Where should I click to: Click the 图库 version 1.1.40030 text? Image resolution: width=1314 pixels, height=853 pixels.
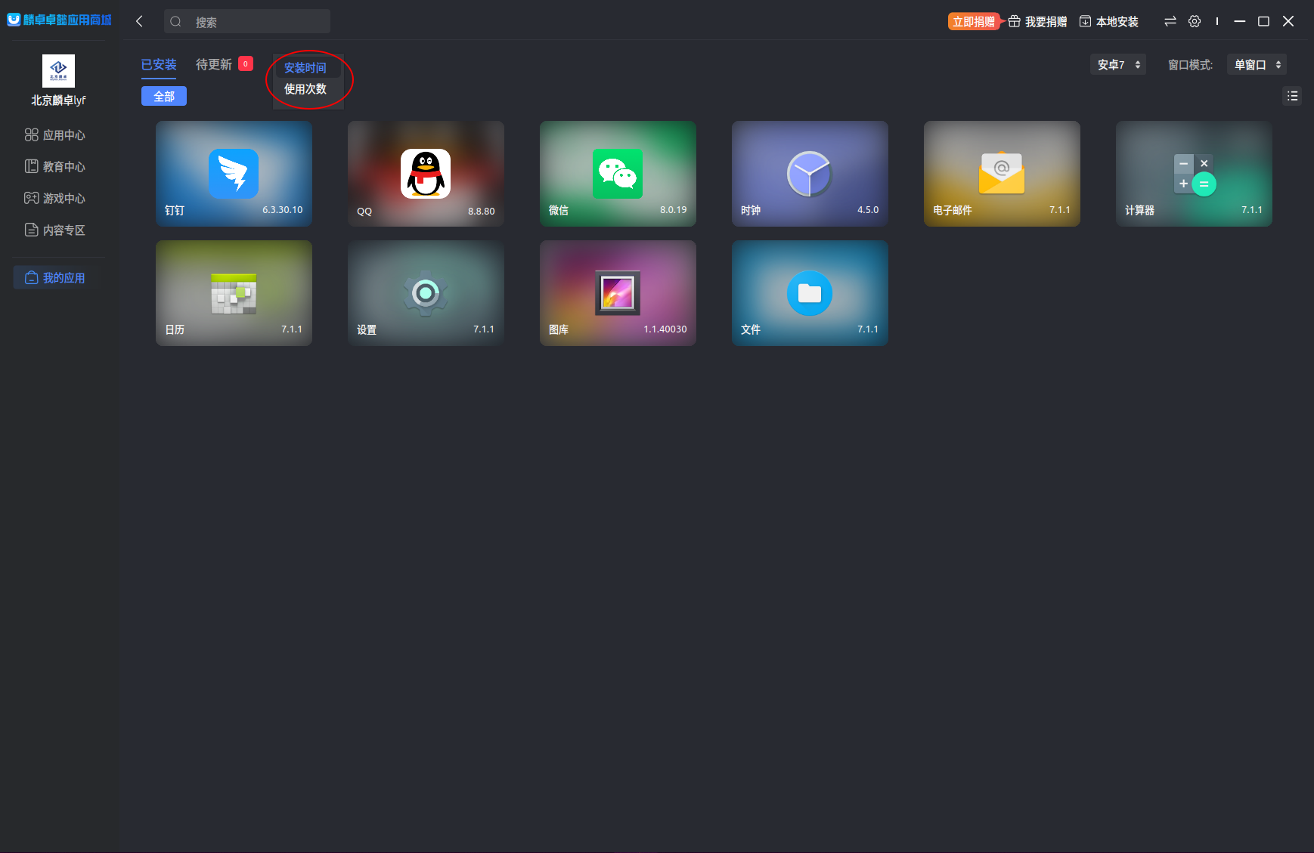click(x=665, y=329)
